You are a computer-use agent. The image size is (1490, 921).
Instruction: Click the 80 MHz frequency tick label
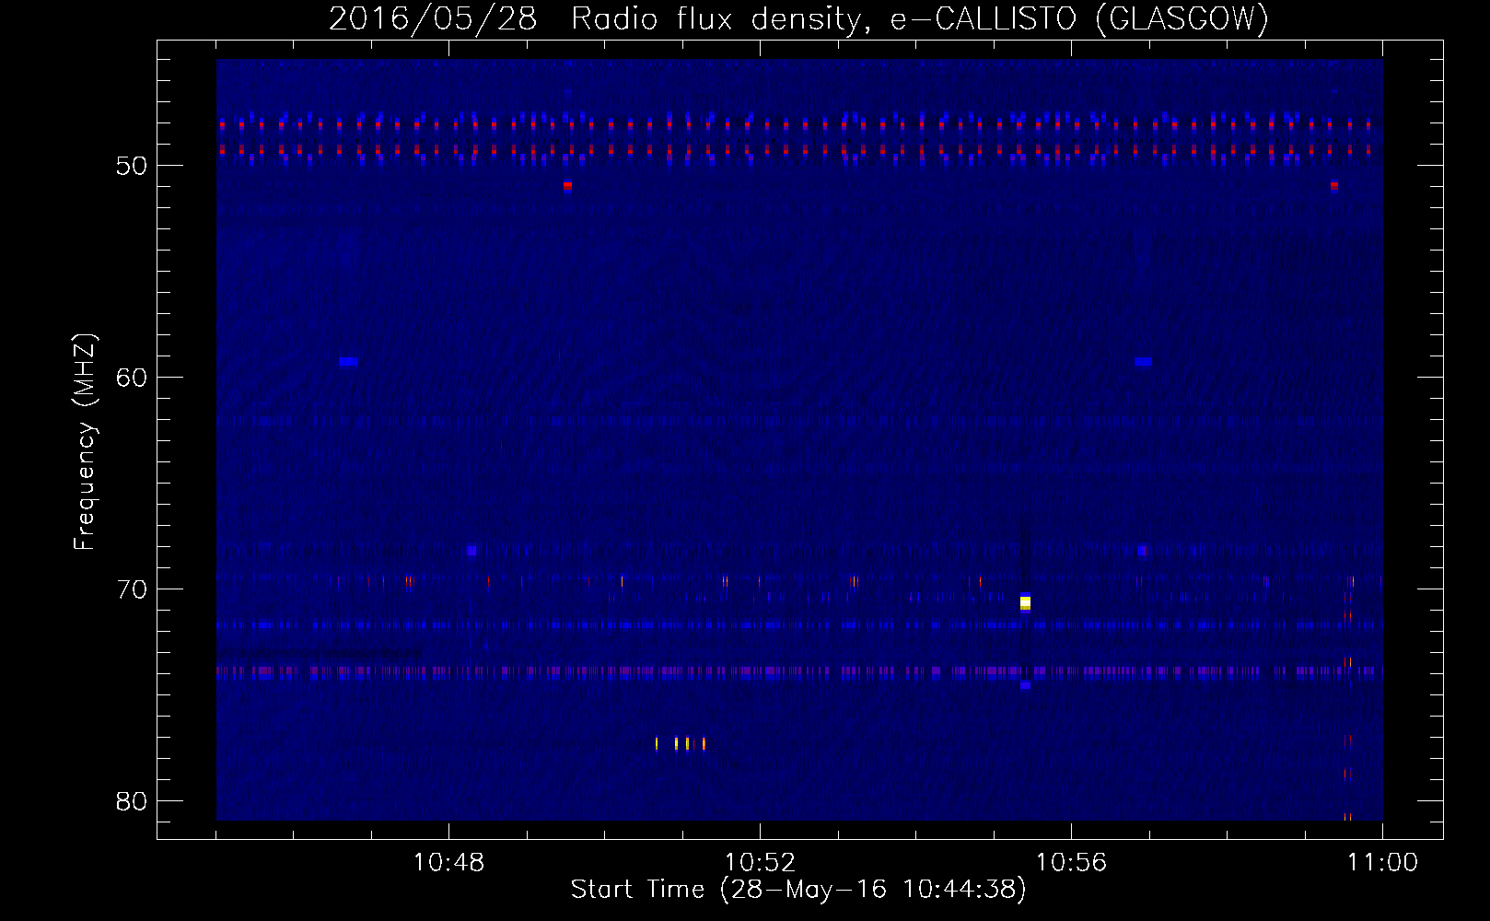(133, 801)
